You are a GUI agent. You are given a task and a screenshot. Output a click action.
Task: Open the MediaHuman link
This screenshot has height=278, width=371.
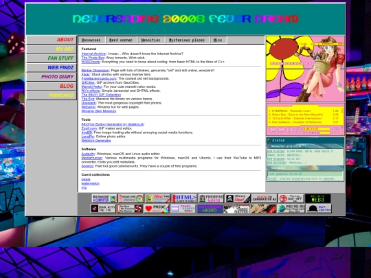pyautogui.click(x=92, y=158)
